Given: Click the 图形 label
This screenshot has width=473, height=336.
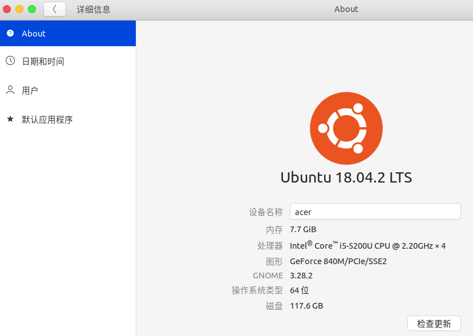Looking at the screenshot, I should tap(274, 261).
